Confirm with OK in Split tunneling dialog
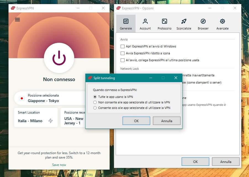 tap(136, 121)
